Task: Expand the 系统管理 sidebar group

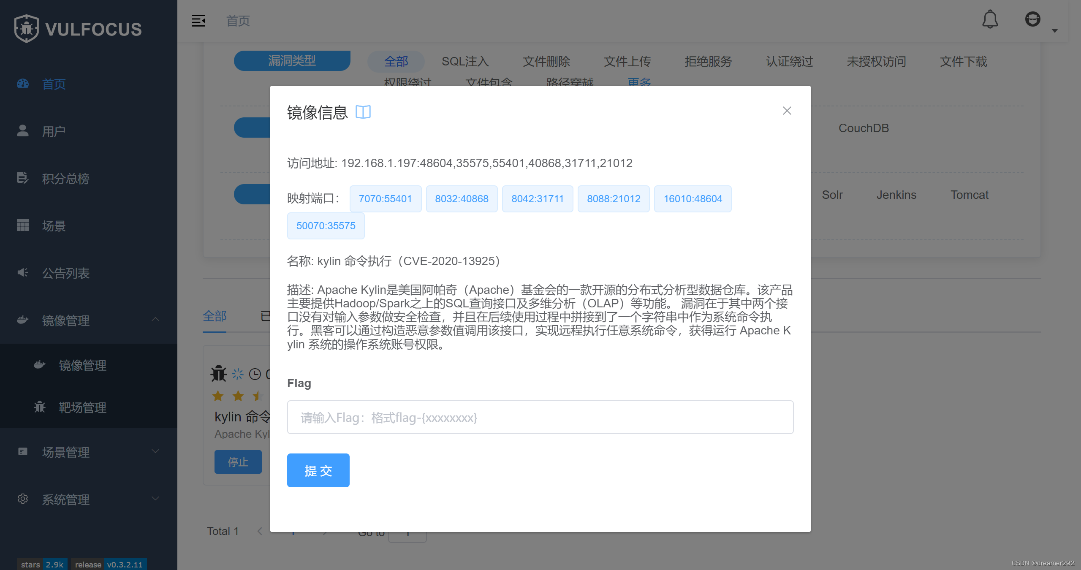Action: (155, 499)
